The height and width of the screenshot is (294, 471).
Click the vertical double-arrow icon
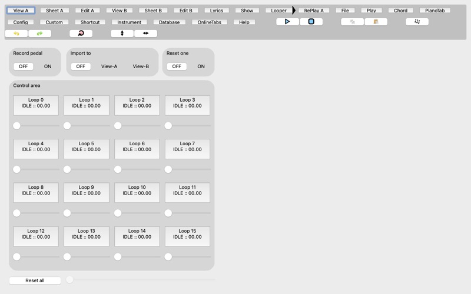(122, 34)
